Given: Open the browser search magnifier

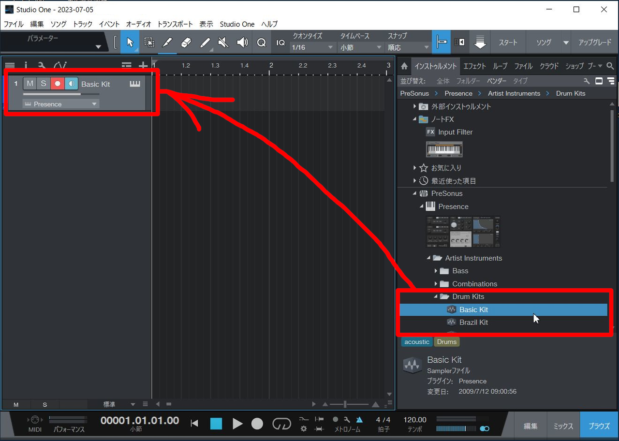Looking at the screenshot, I should click(x=610, y=66).
